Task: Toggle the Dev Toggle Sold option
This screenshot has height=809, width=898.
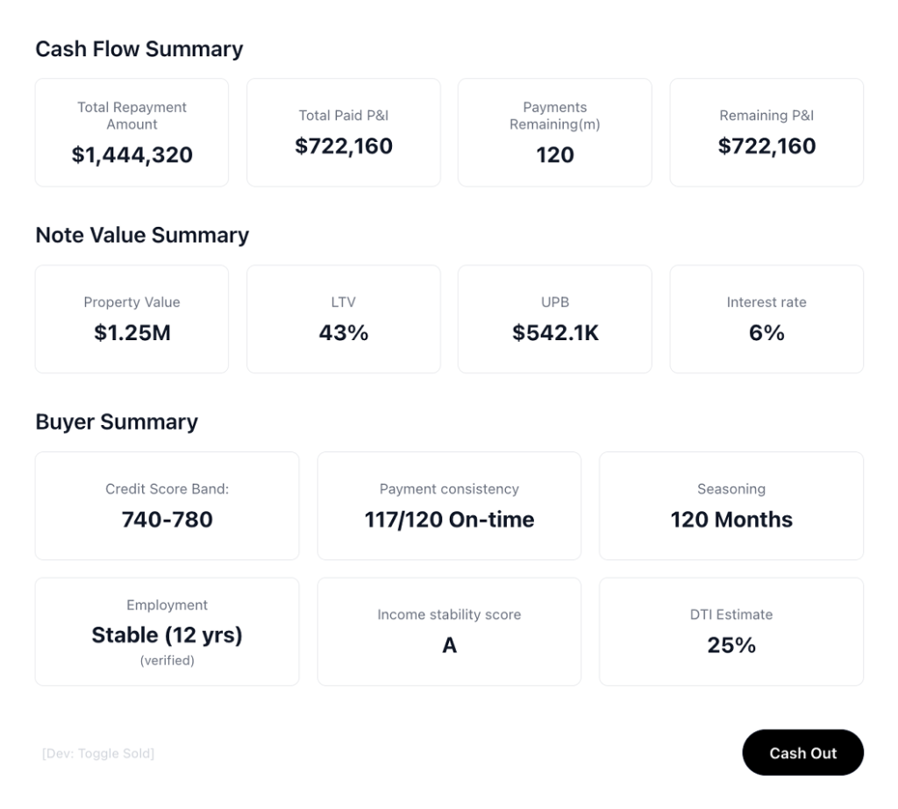Action: tap(97, 752)
